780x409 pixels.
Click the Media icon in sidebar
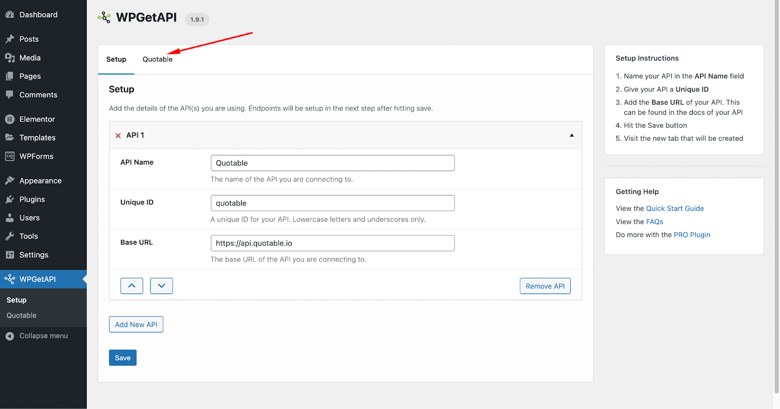pos(10,57)
